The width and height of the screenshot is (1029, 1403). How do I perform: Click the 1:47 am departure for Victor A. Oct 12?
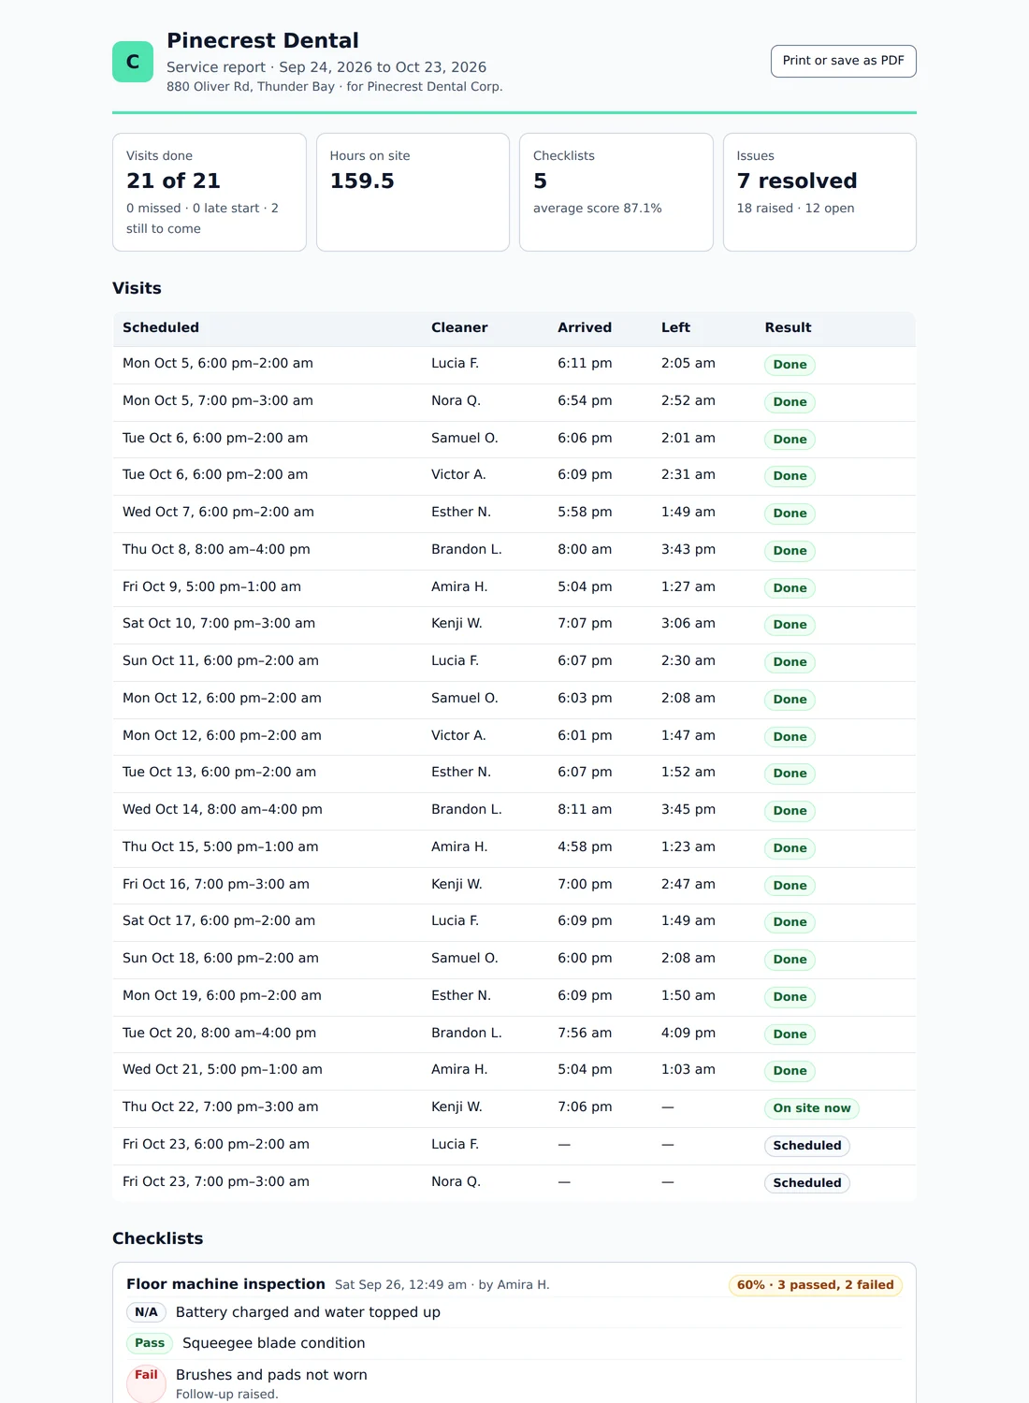coord(688,735)
